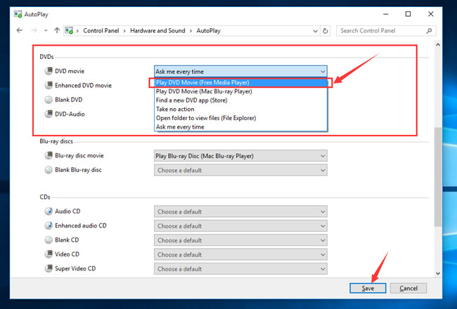
Task: Click the Back navigation arrow
Action: 20,31
